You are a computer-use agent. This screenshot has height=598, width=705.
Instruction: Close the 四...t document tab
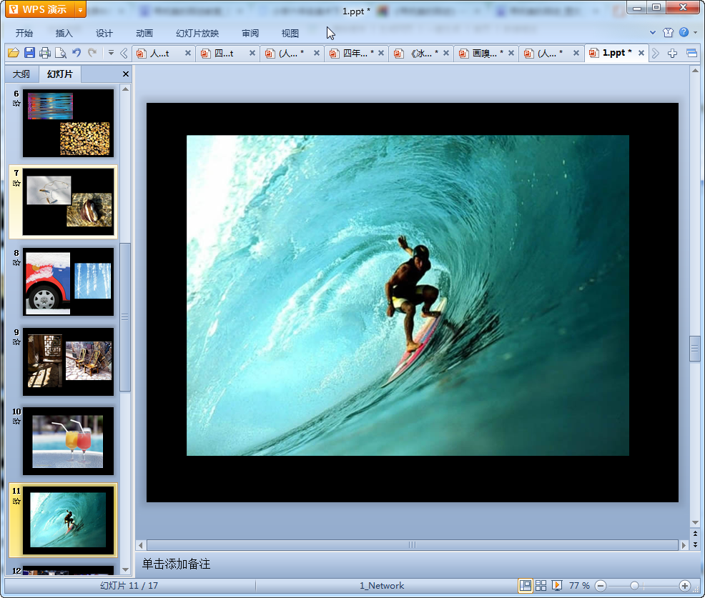252,53
